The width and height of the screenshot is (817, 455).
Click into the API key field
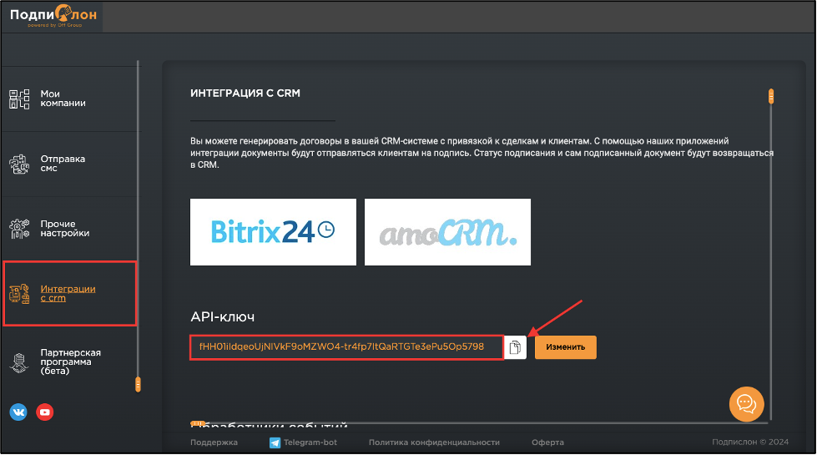pos(346,347)
